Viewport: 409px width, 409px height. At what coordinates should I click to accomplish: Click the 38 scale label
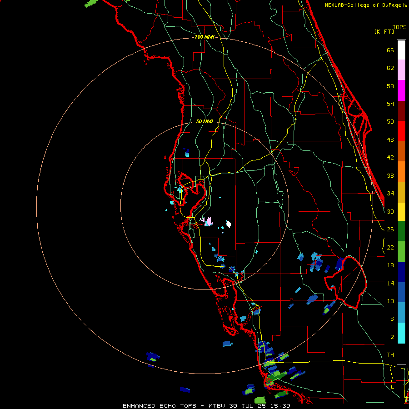(390, 175)
